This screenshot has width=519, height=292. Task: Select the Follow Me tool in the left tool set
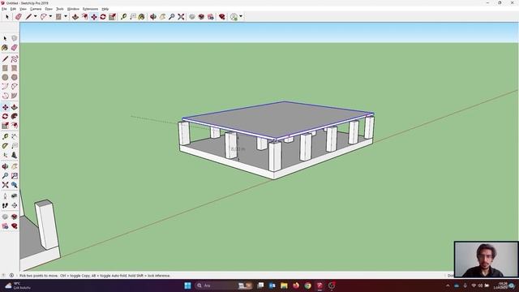(15, 116)
